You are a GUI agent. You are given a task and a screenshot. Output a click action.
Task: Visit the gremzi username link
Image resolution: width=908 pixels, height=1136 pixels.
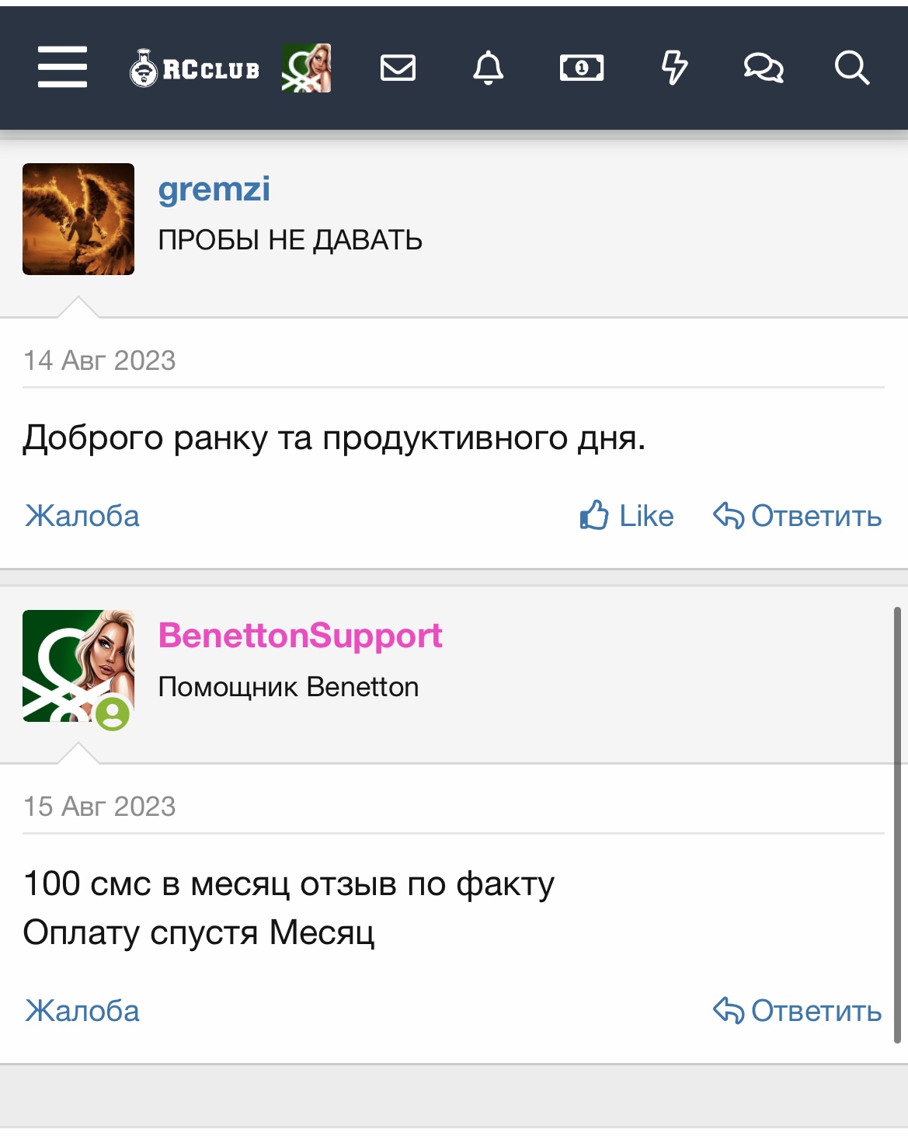click(x=214, y=189)
